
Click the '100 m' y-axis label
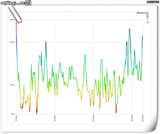(x=12, y=42)
